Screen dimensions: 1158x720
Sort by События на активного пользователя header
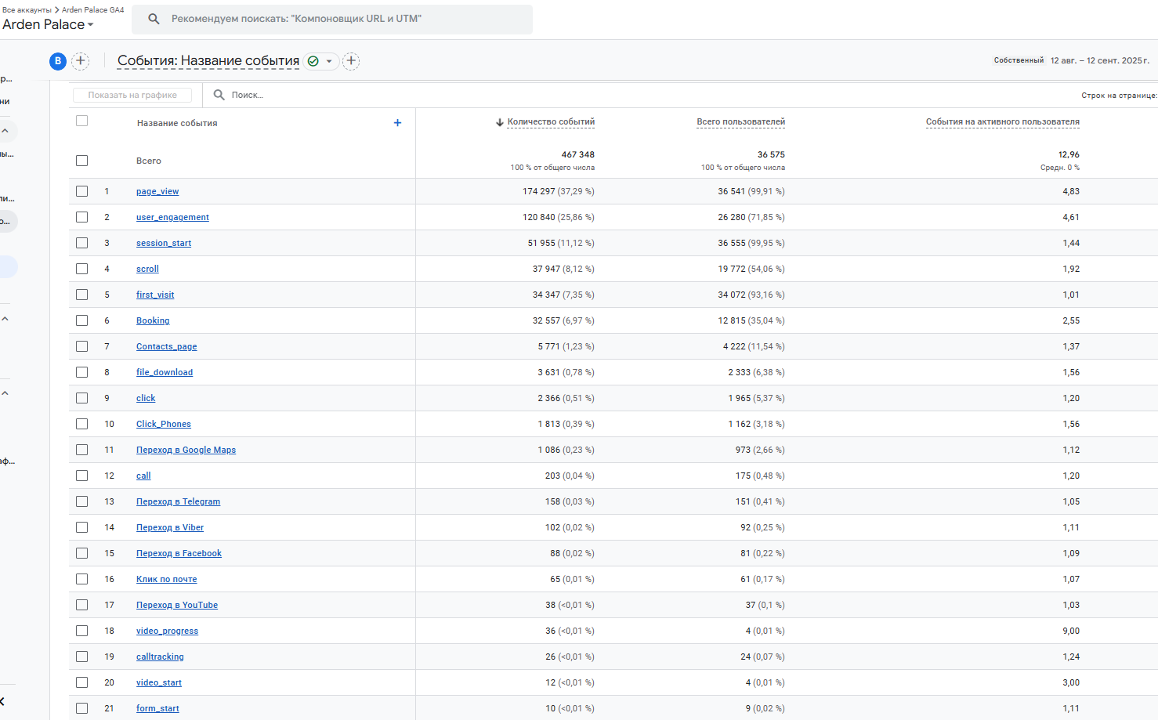[1002, 122]
